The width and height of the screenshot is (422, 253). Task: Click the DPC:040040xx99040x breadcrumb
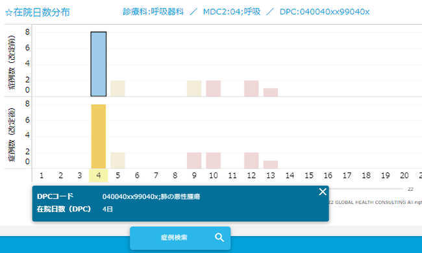point(325,12)
